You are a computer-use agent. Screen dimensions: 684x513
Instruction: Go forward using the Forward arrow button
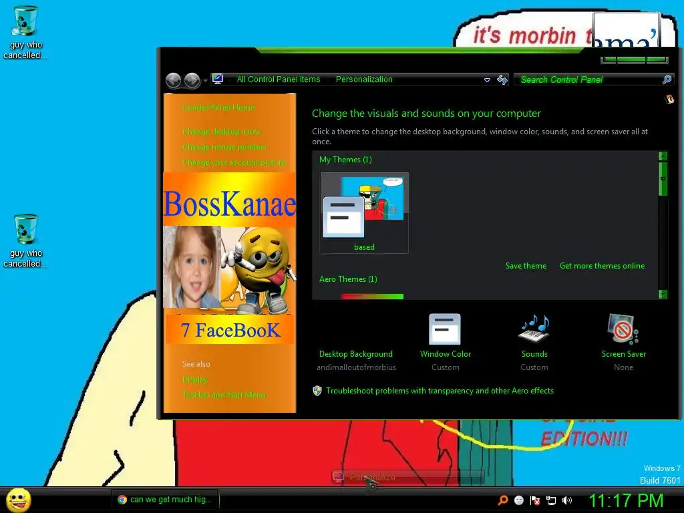192,80
